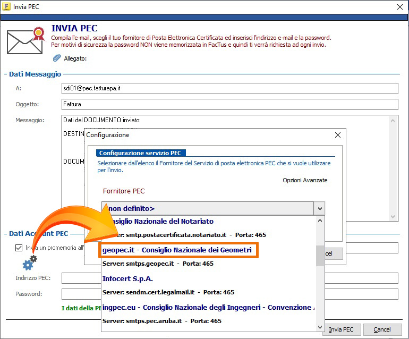Toggle the 'Invia un promemoria' checkbox
This screenshot has height=339, width=409.
click(19, 248)
